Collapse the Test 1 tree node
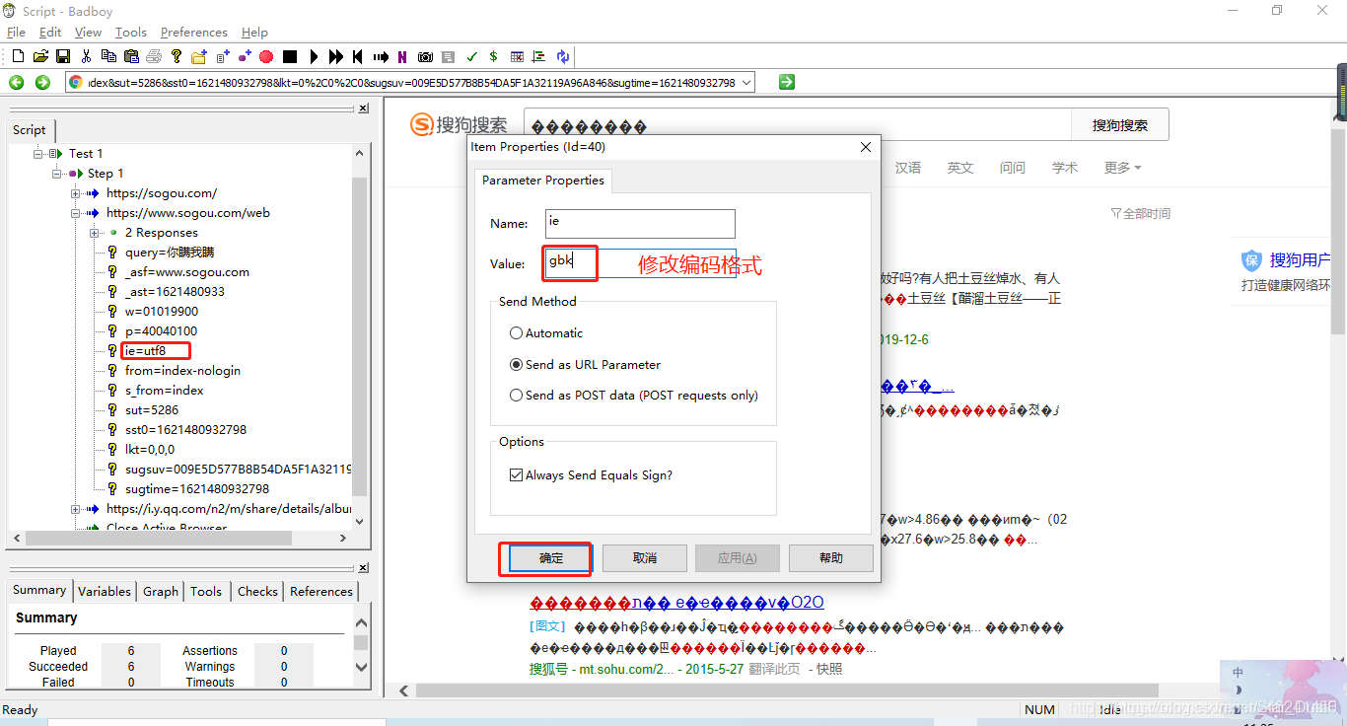Screen dimensions: 1347x726 pos(38,154)
